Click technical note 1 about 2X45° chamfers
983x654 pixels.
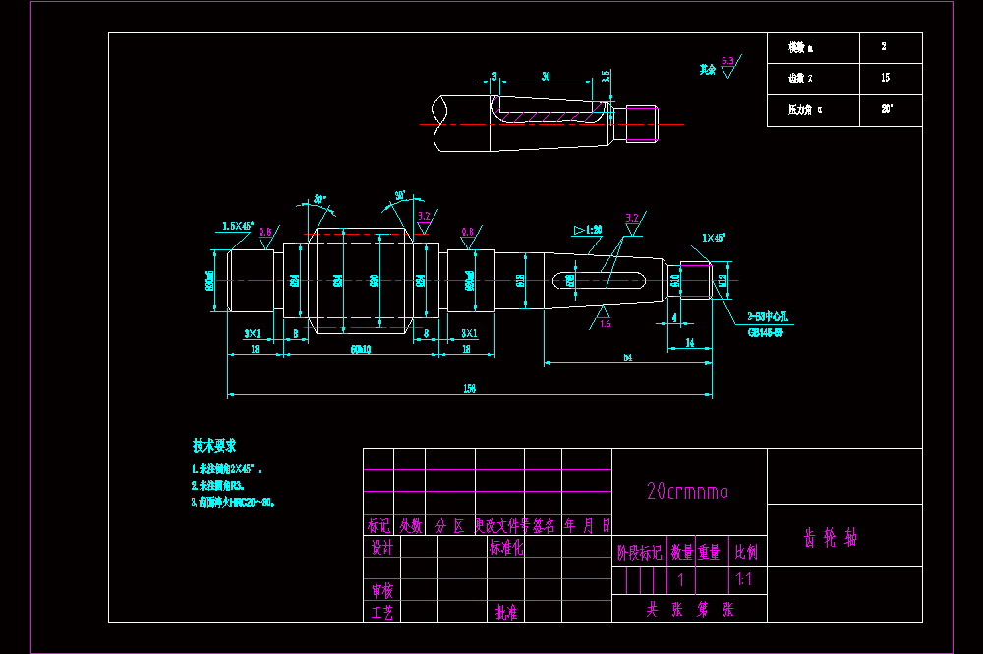227,469
